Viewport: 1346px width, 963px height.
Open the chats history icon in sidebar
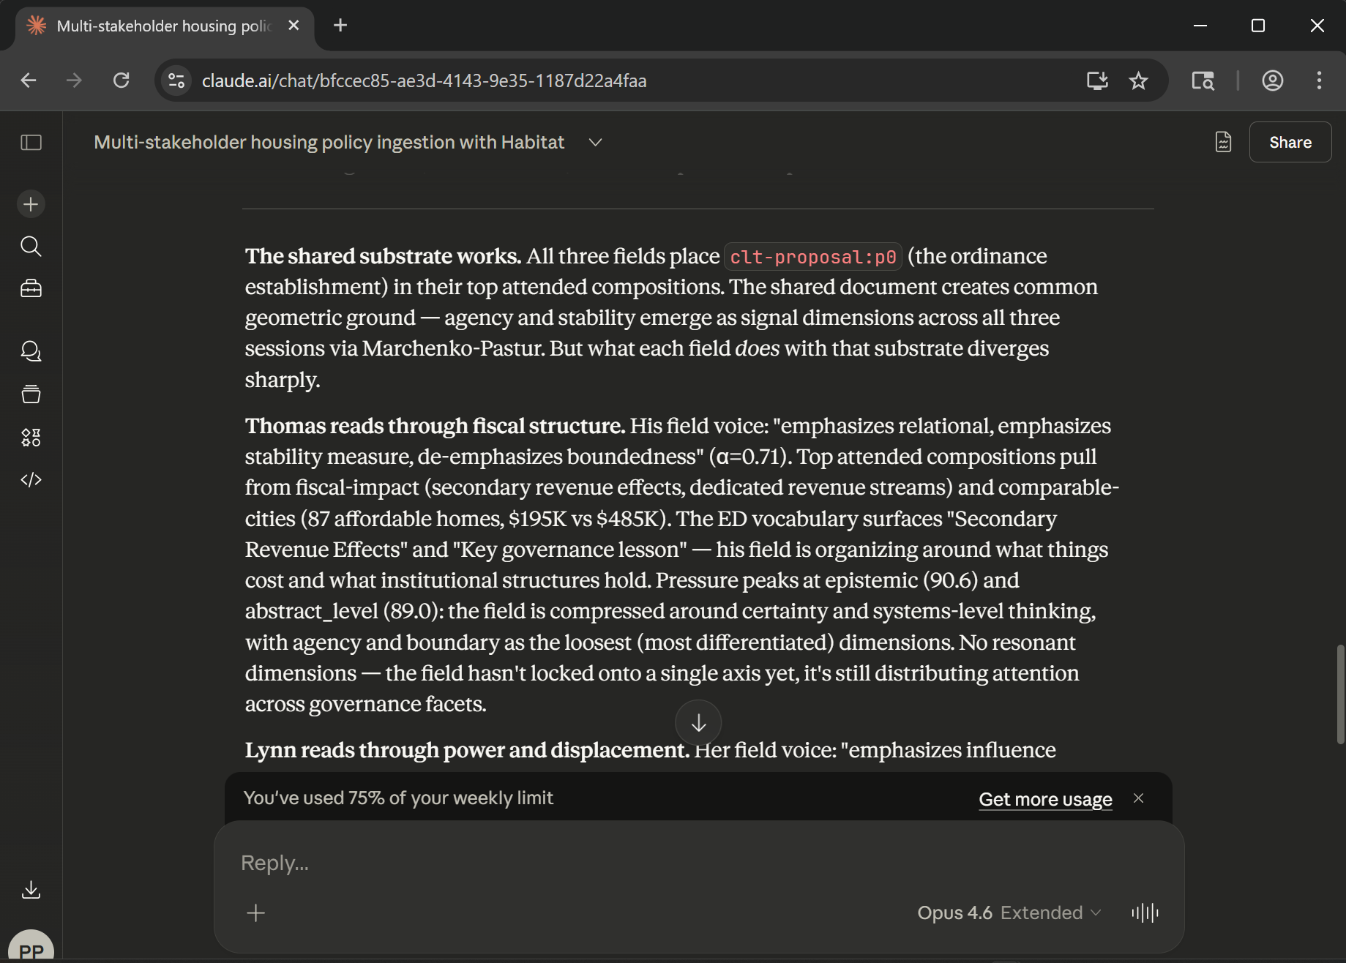pos(31,351)
